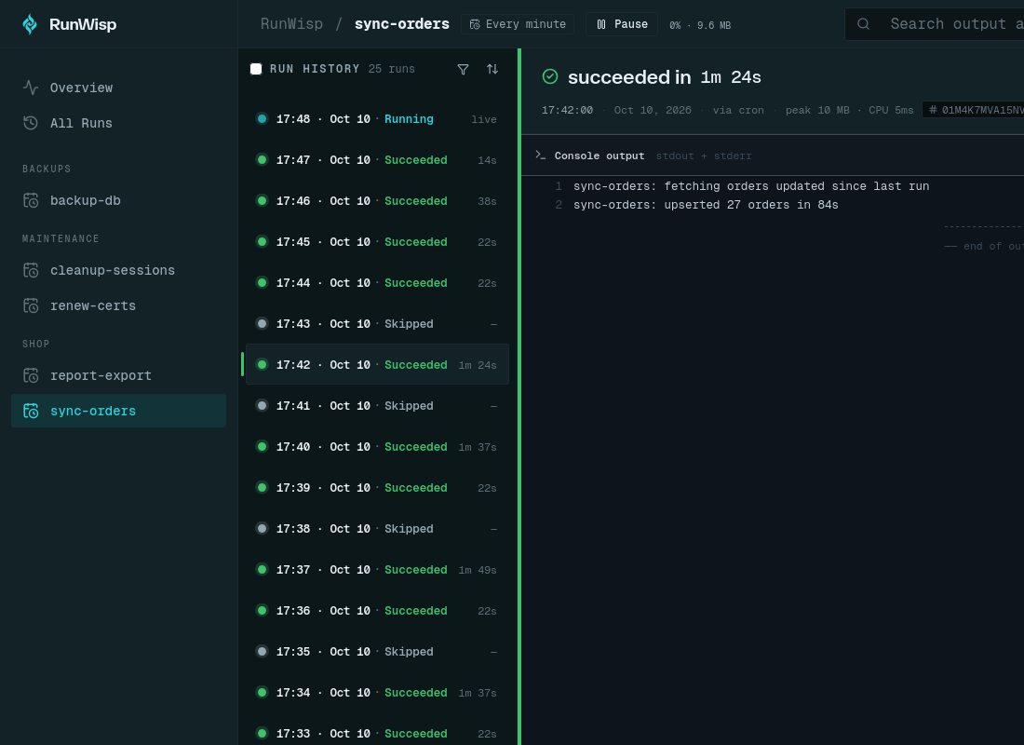Screen dimensions: 1024x745
Task: Toggle the Run History select-all checkbox
Action: [x=256, y=69]
